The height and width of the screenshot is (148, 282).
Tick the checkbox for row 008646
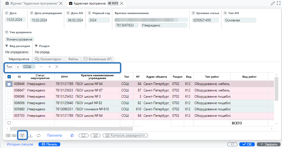(9, 84)
